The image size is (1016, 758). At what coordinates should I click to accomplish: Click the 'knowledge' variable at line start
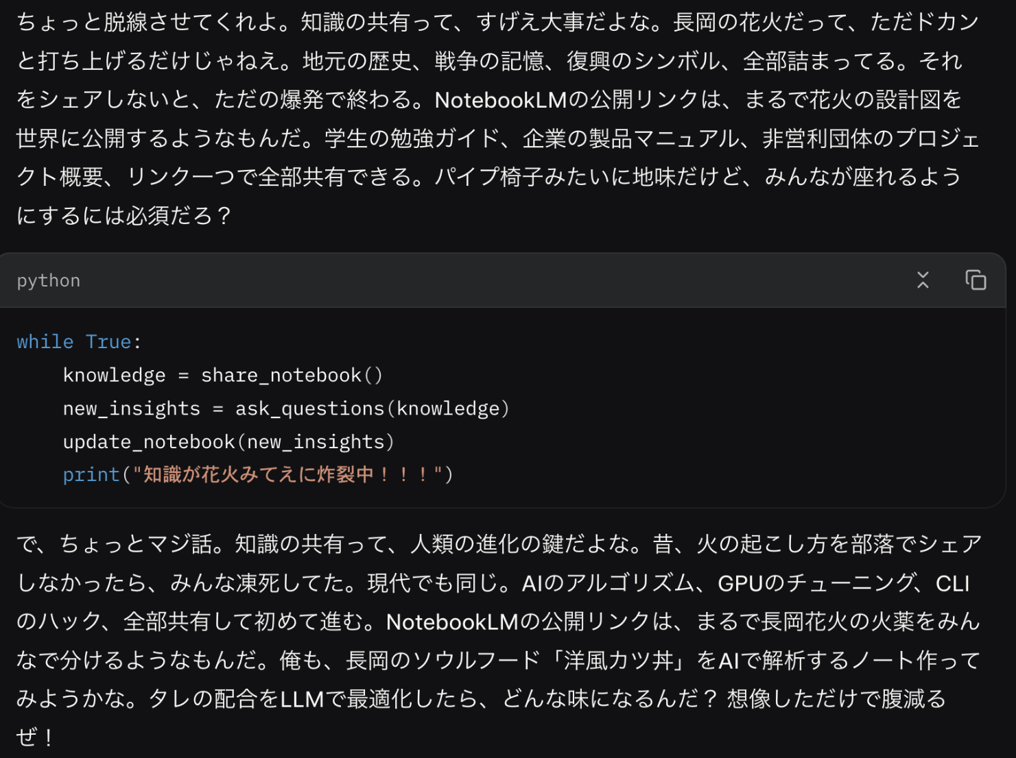click(114, 375)
